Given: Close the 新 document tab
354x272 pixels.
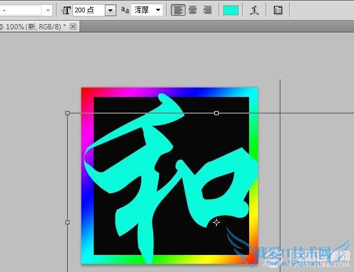Looking at the screenshot, I should [x=73, y=27].
